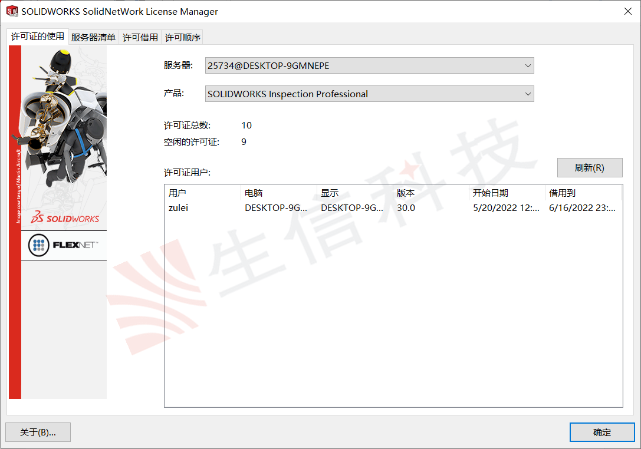Image resolution: width=641 pixels, height=449 pixels.
Task: Click the SOLIDWORKS title bar app icon
Action: [12, 11]
